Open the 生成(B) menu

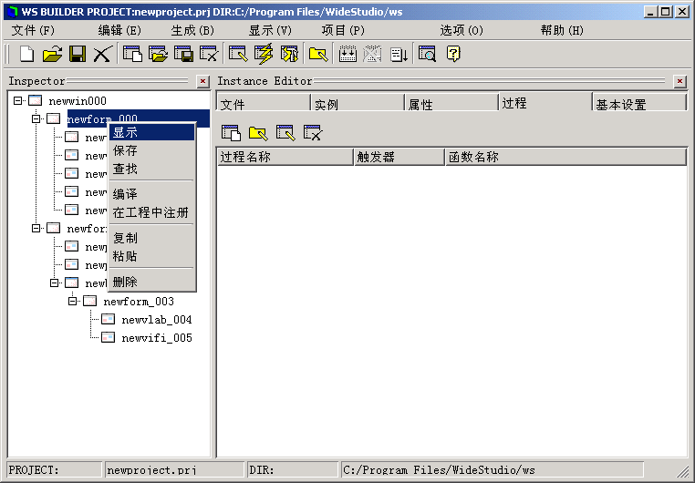tap(192, 30)
